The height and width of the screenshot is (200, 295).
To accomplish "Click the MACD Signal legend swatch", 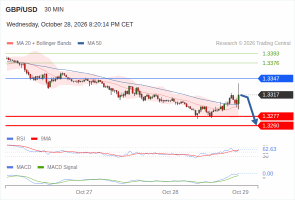I will click(x=40, y=167).
